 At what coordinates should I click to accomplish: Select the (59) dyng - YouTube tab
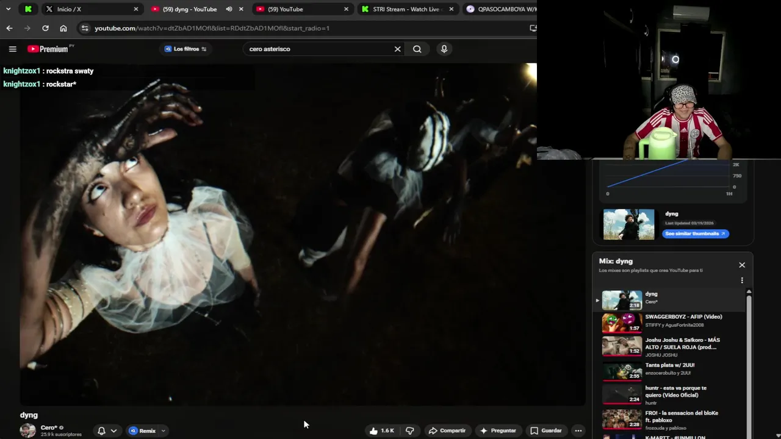click(189, 9)
